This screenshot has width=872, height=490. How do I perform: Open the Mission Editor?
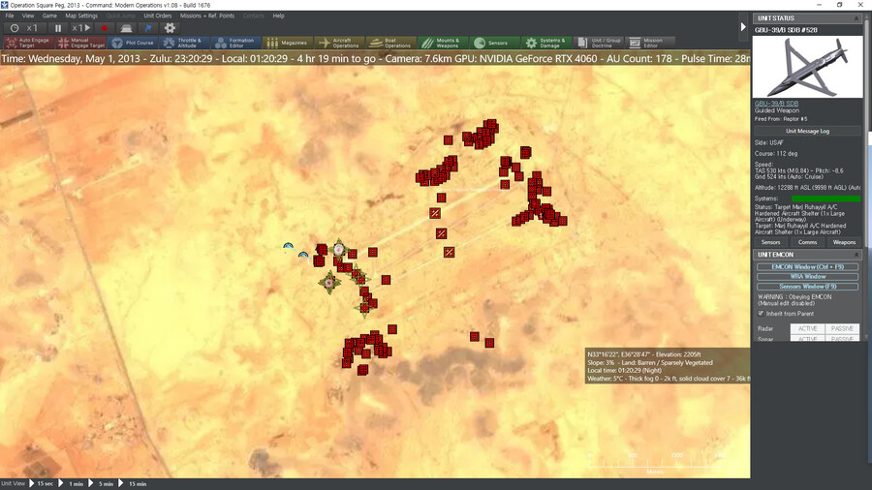tap(649, 43)
